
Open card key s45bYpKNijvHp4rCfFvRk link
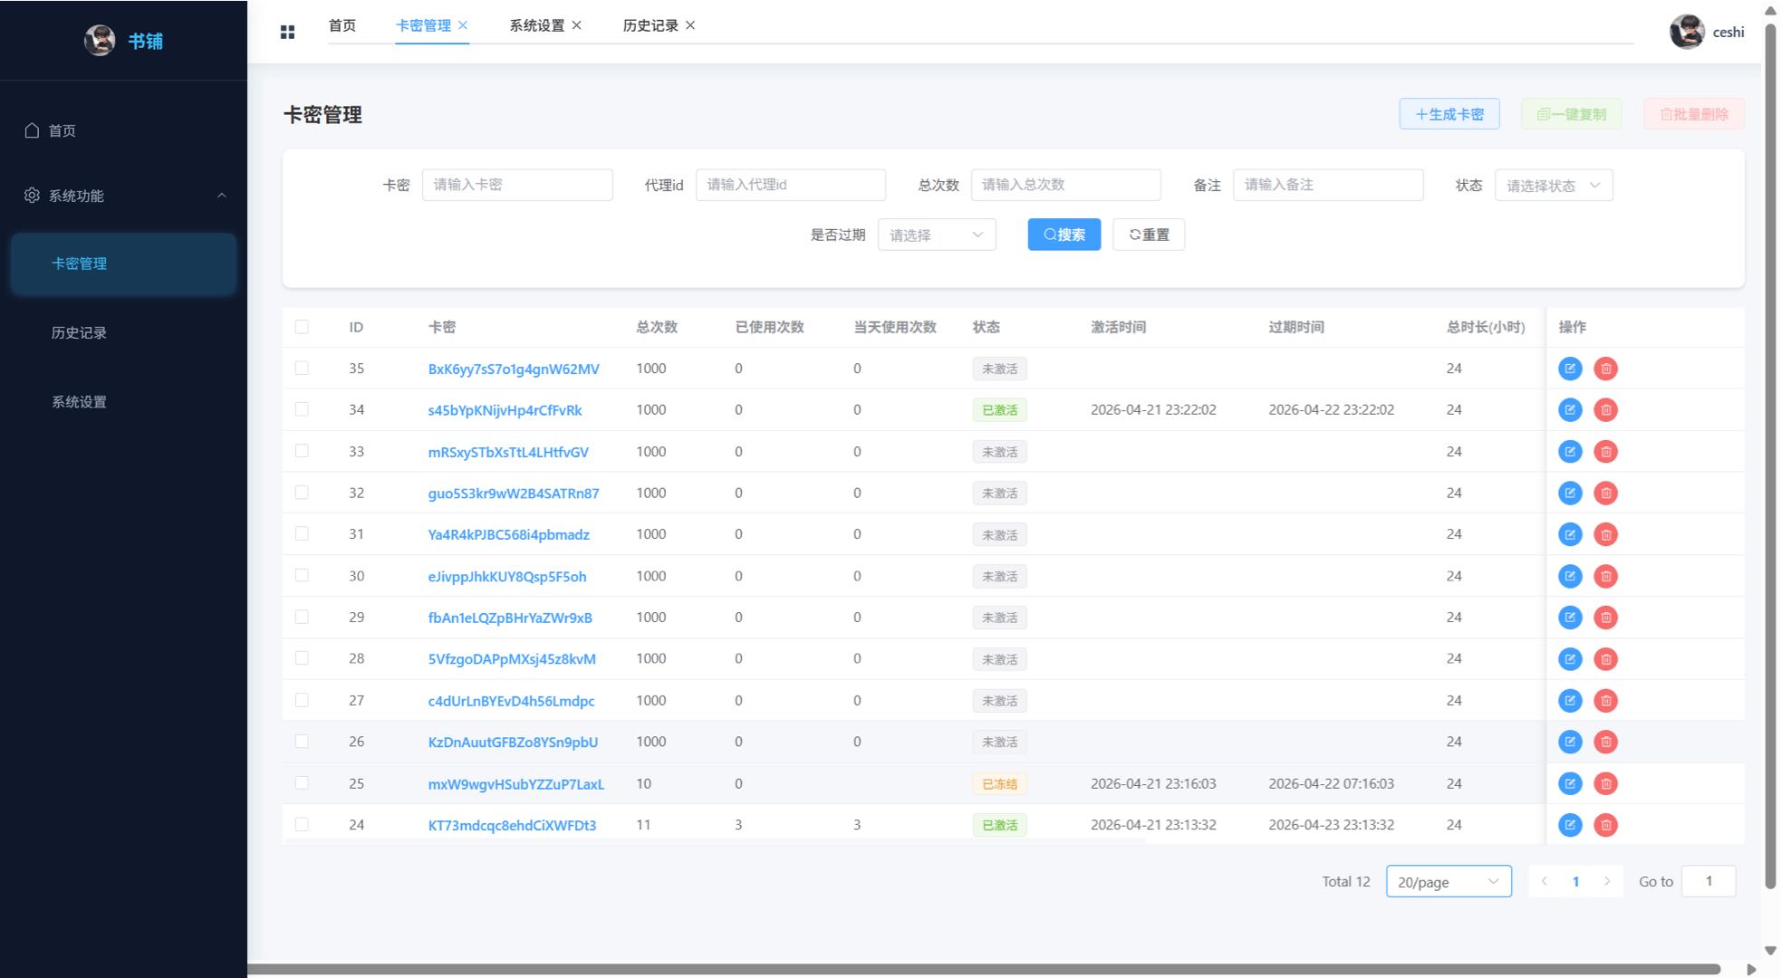(x=505, y=409)
